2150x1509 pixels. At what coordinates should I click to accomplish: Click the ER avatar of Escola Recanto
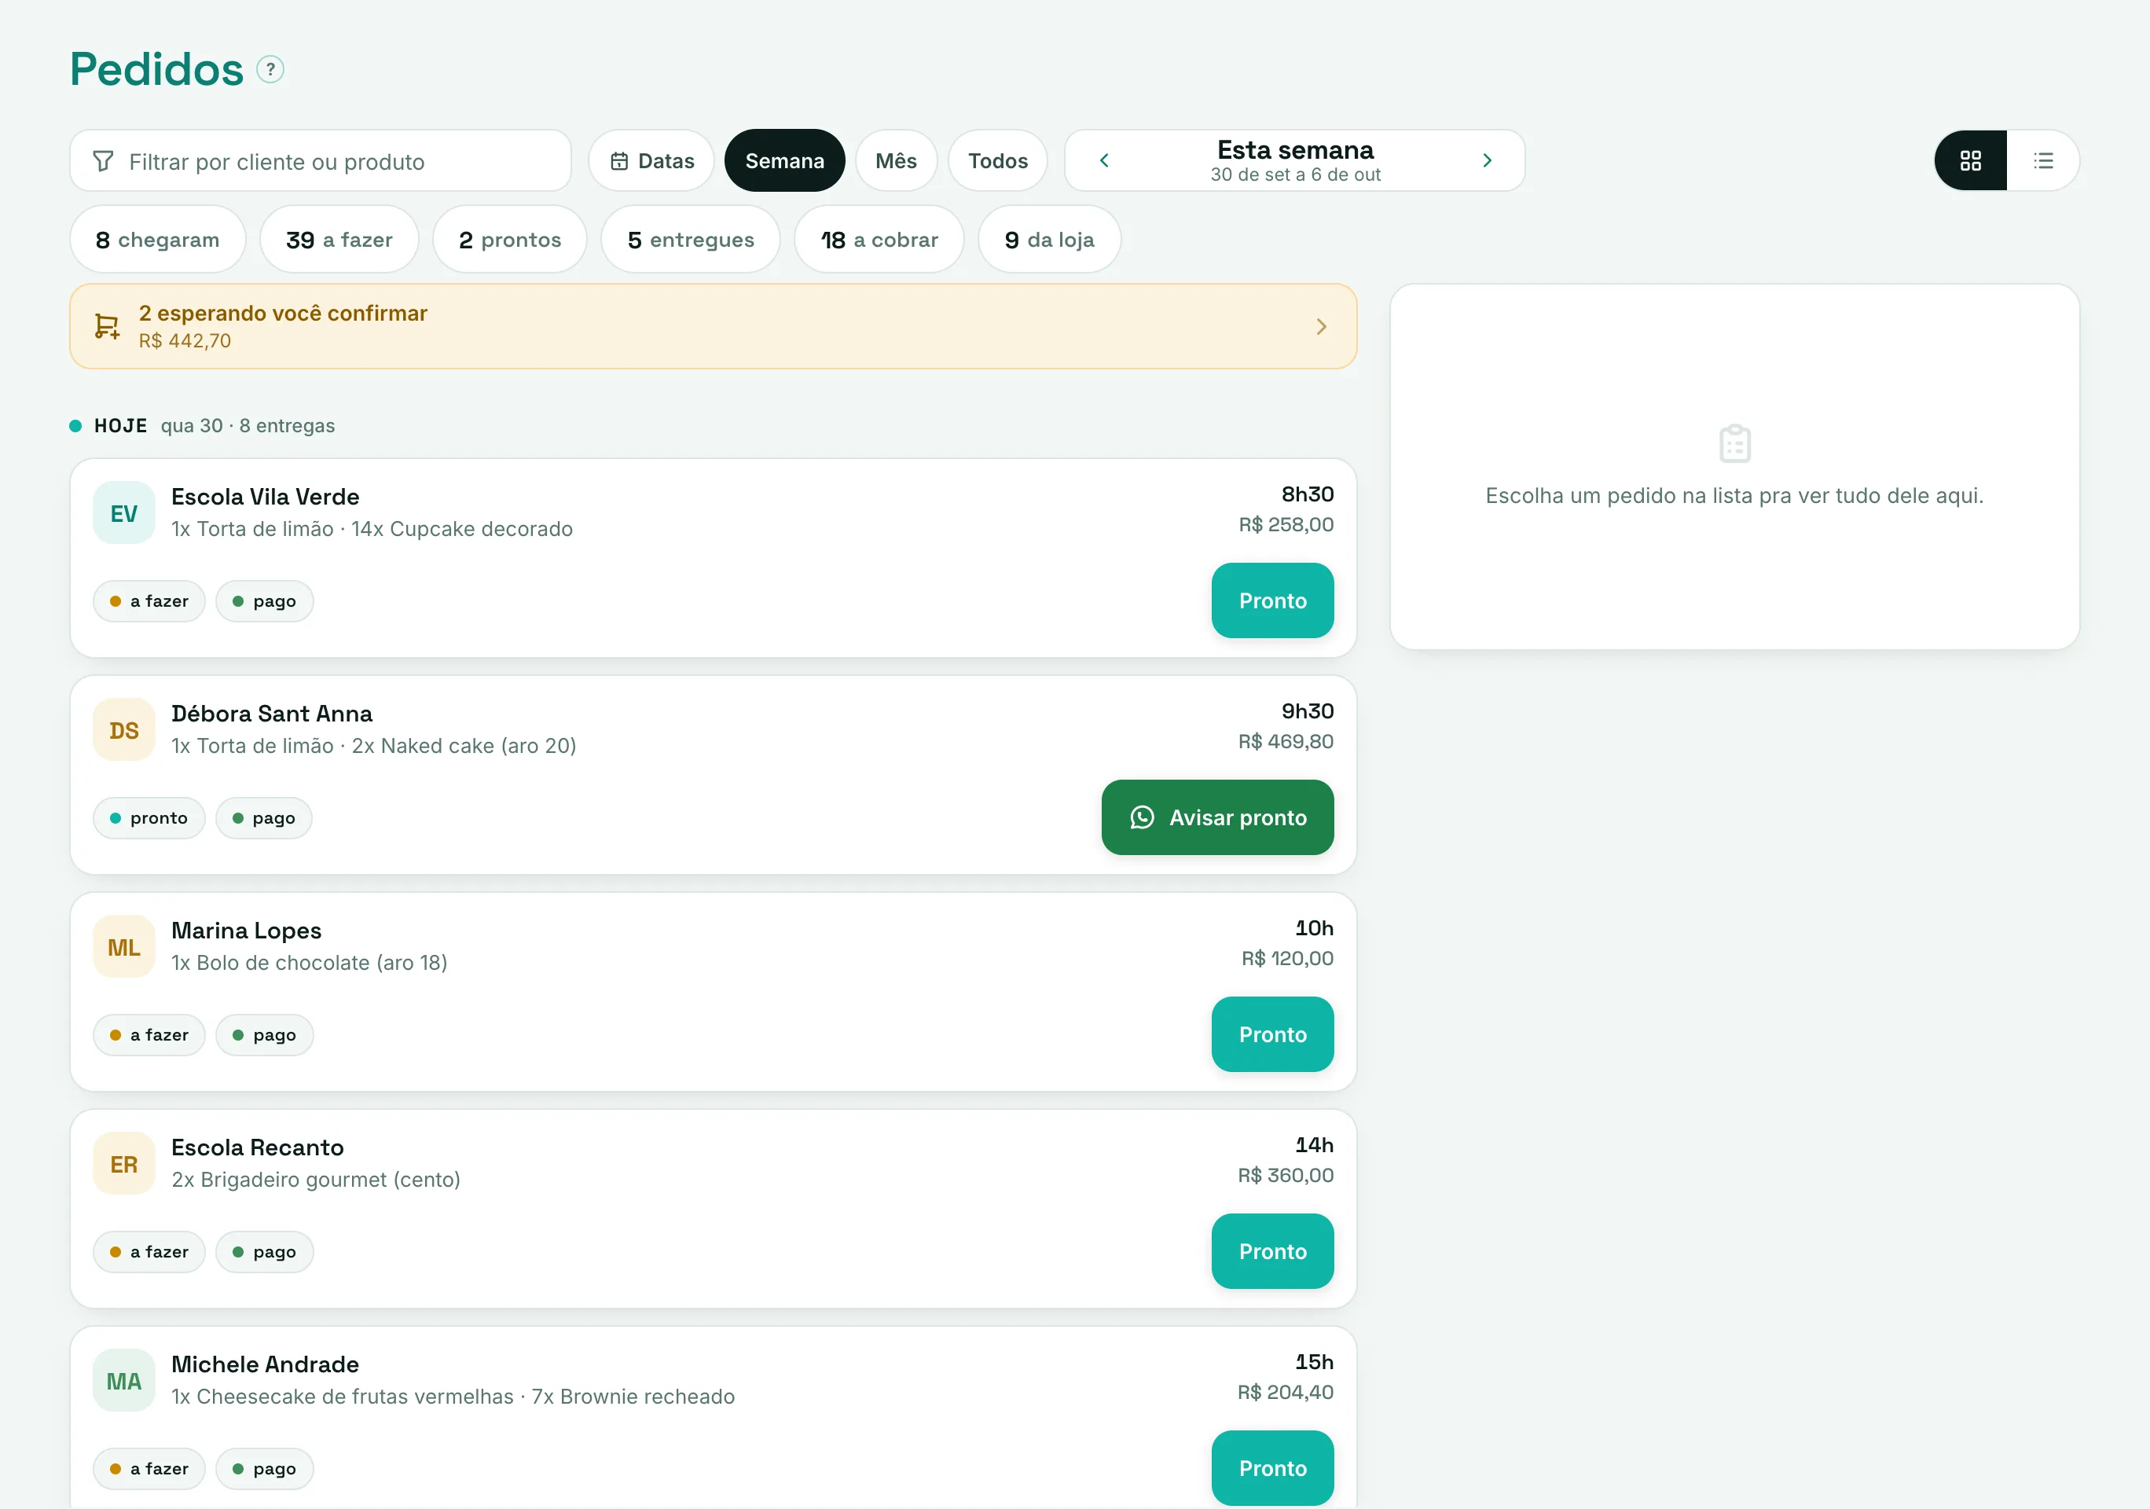click(x=123, y=1163)
